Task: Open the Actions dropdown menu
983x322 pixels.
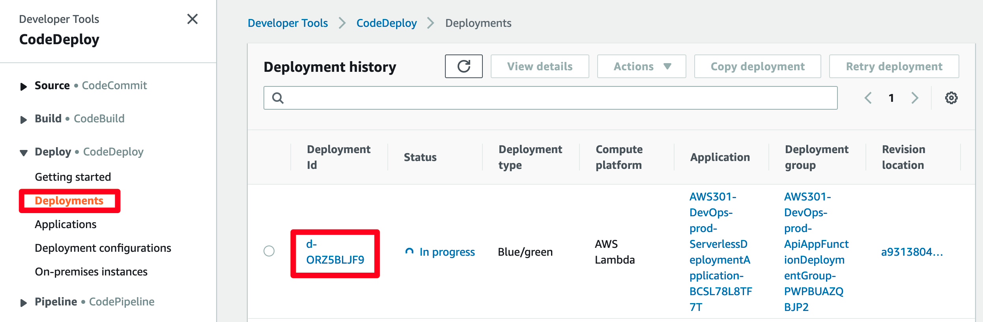Action: [x=641, y=66]
